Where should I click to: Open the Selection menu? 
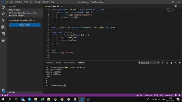[x=19, y=2]
